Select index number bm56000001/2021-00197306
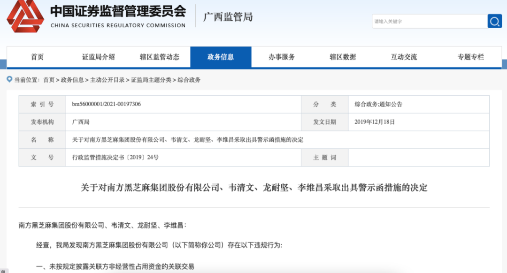The image size is (507, 273). pos(107,104)
